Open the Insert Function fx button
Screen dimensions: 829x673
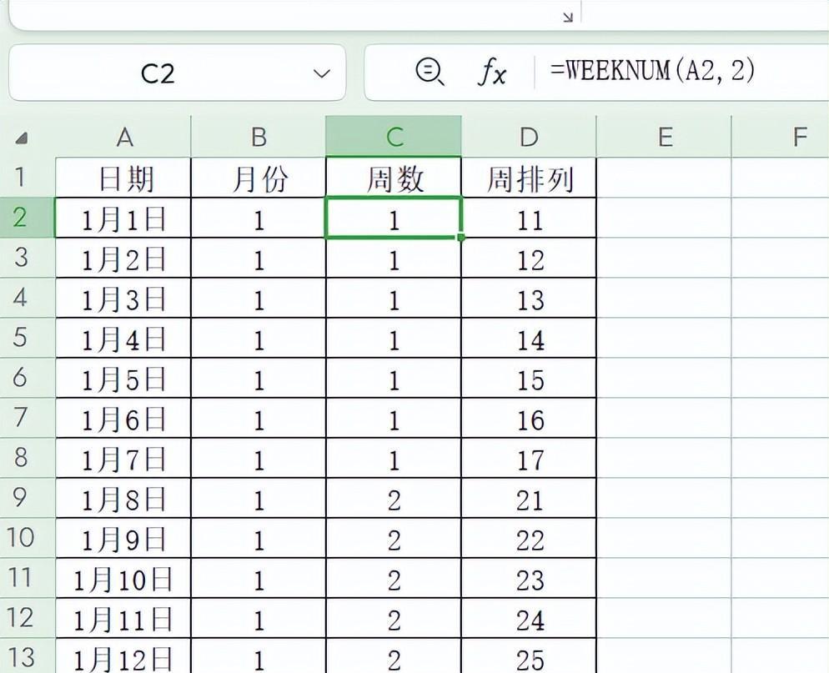click(x=492, y=73)
